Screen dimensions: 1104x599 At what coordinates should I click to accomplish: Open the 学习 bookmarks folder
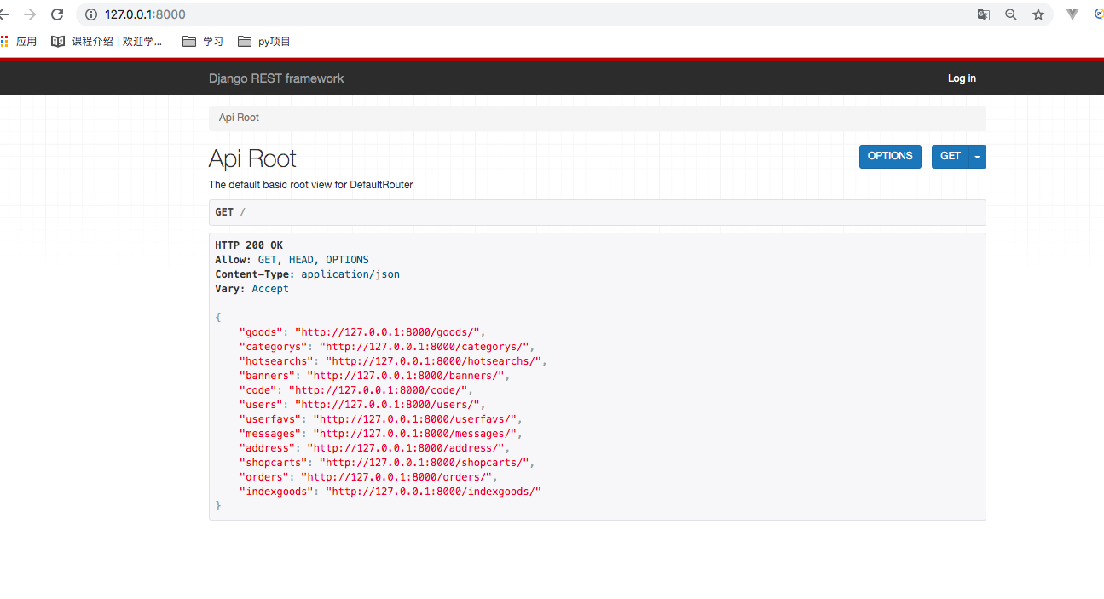pos(203,41)
